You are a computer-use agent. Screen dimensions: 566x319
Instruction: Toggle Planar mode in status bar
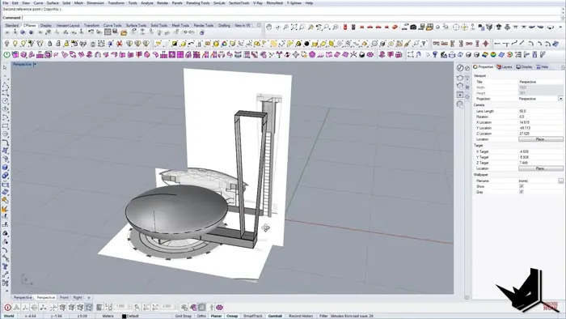point(216,316)
